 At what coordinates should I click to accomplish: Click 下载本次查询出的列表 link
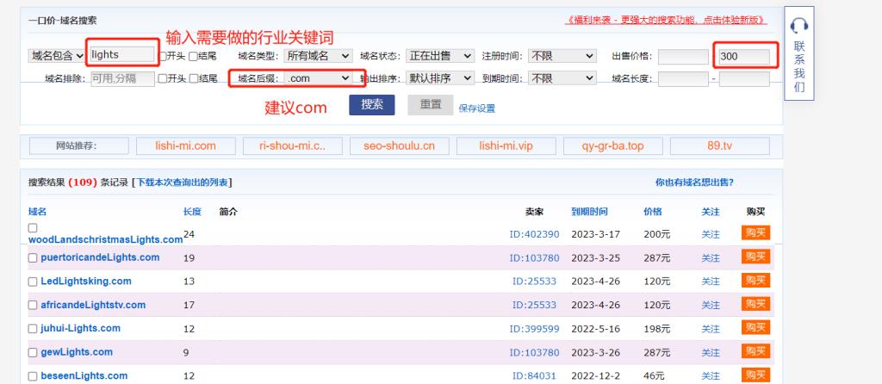coord(183,183)
